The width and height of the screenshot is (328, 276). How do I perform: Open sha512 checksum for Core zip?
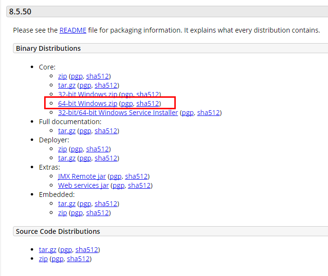97,76
